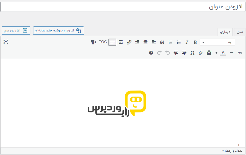This screenshot has width=246, height=155.
Task: Insert a numbered list
Action: pos(170,42)
